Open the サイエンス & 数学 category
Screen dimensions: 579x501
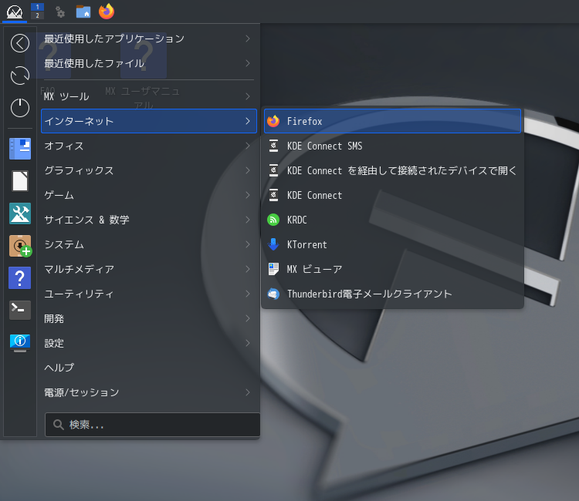point(149,220)
